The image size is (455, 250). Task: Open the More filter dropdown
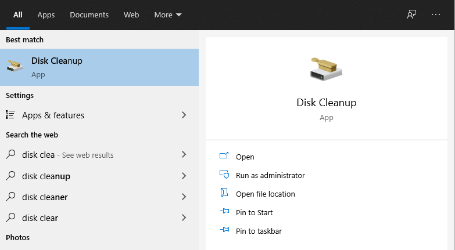point(168,15)
